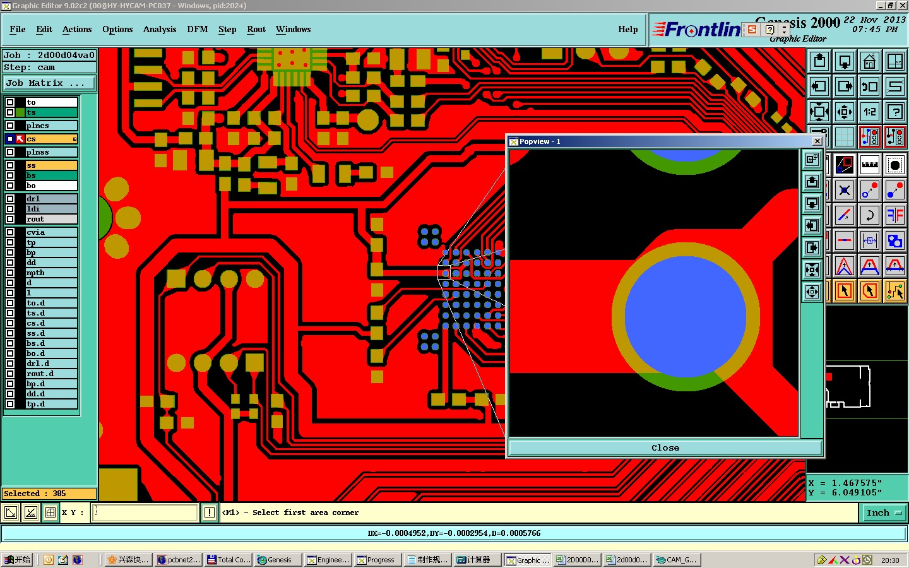Screen dimensions: 909x568
Task: Toggle the checkbox for layer ts
Action: [x=10, y=112]
